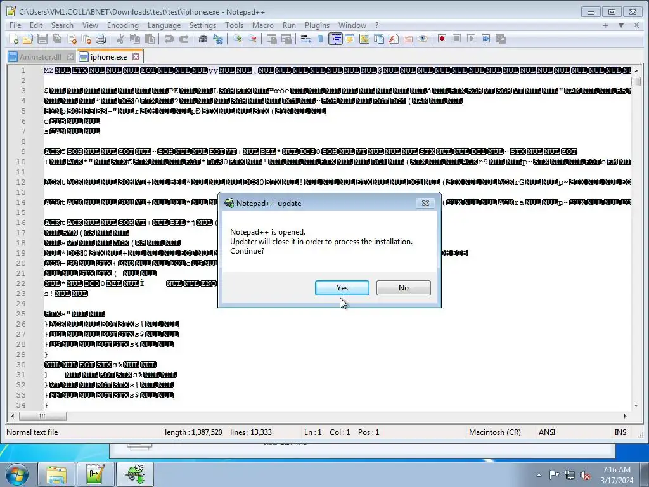This screenshot has width=649, height=487.
Task: Click the New file toolbar icon
Action: [x=13, y=39]
